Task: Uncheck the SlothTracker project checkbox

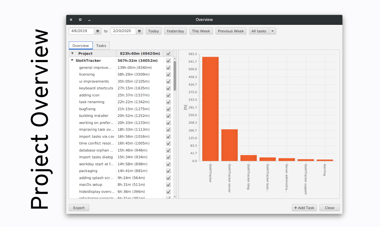Action: (168, 61)
